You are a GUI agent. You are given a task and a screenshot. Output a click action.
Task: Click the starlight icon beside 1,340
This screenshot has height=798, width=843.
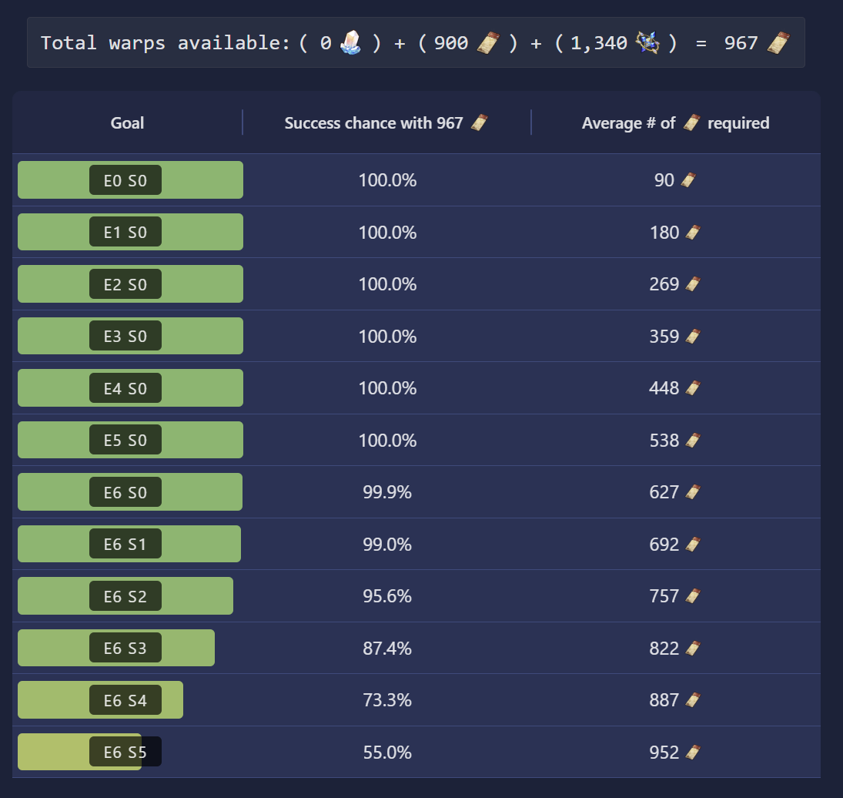click(x=648, y=42)
